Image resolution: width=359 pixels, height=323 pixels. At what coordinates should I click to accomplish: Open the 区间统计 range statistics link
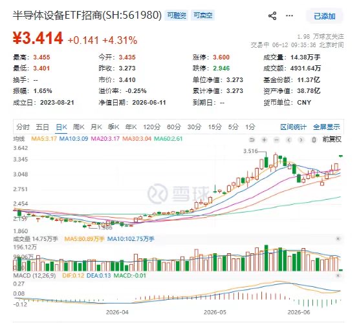pos(293,127)
